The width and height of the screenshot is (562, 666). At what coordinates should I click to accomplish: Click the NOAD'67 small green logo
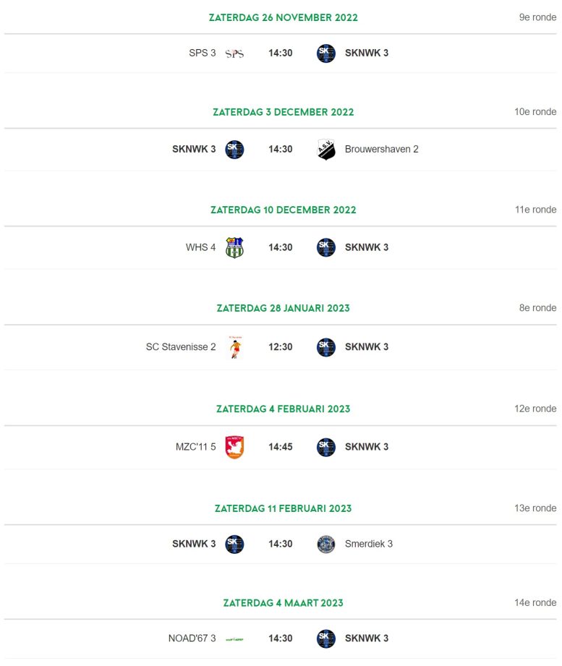tap(234, 639)
